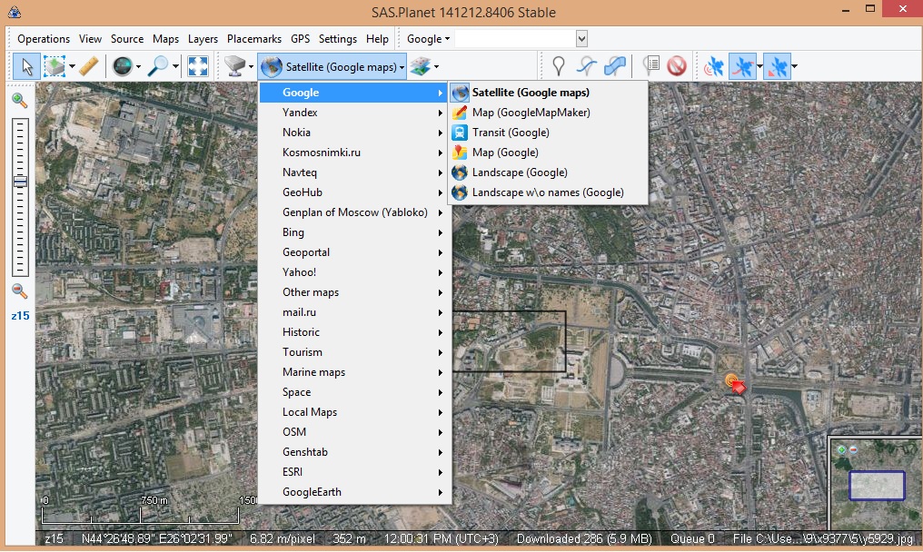This screenshot has width=923, height=552.
Task: Open the Operations menu
Action: pyautogui.click(x=44, y=39)
